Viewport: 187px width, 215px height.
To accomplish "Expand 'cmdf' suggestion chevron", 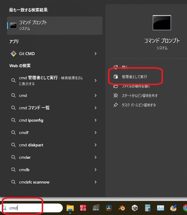I will click(95, 133).
